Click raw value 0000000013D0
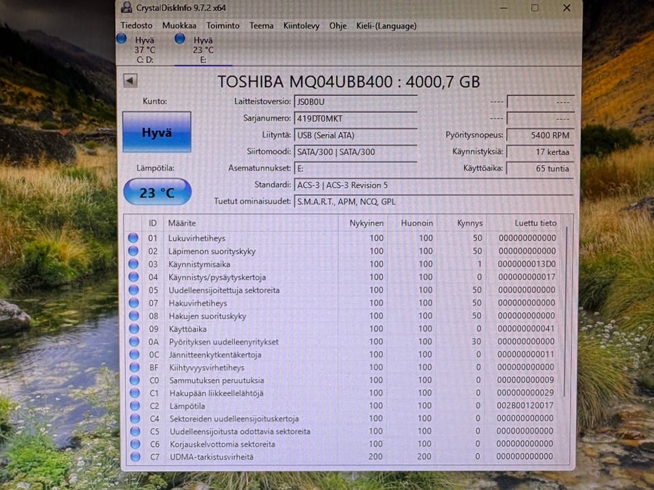Image resolution: width=654 pixels, height=490 pixels. click(x=527, y=264)
